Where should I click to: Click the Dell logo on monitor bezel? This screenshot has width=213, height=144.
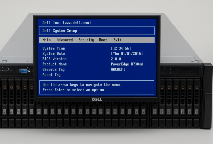point(97,100)
